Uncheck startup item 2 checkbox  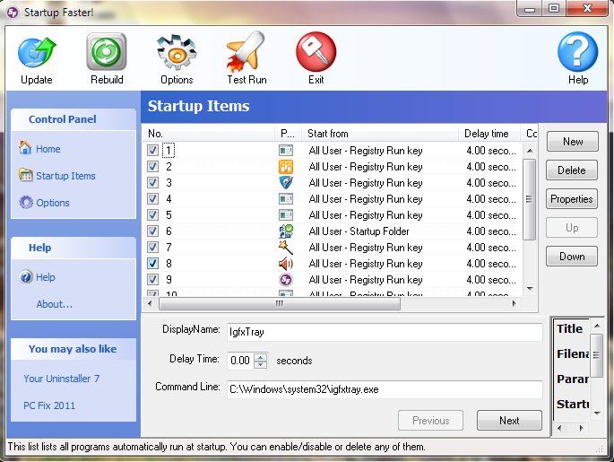[152, 167]
